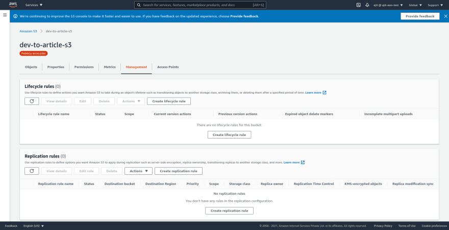Click the info icon in the blue banner
The height and width of the screenshot is (230, 449).
[15, 16]
